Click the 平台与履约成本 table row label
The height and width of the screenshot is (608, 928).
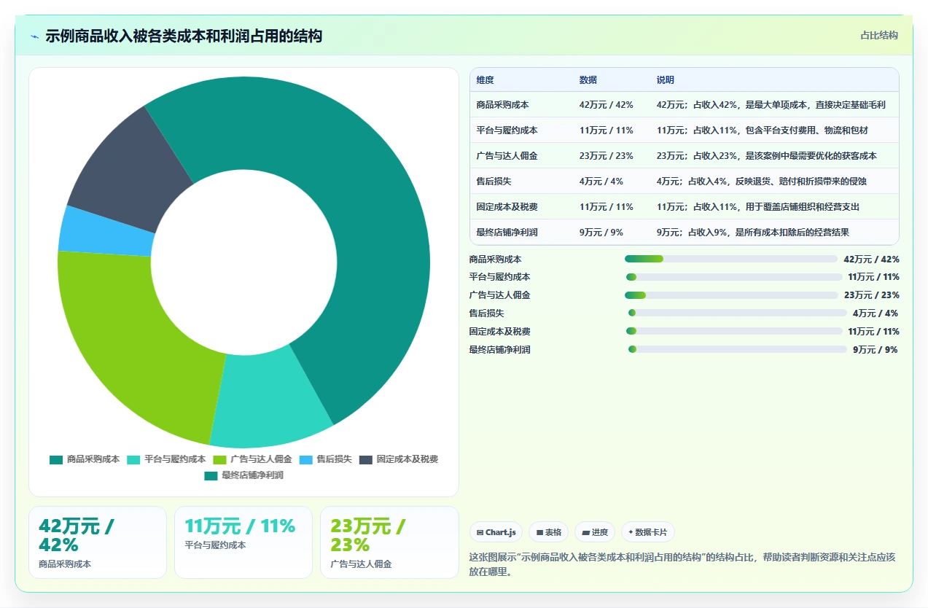(x=507, y=130)
